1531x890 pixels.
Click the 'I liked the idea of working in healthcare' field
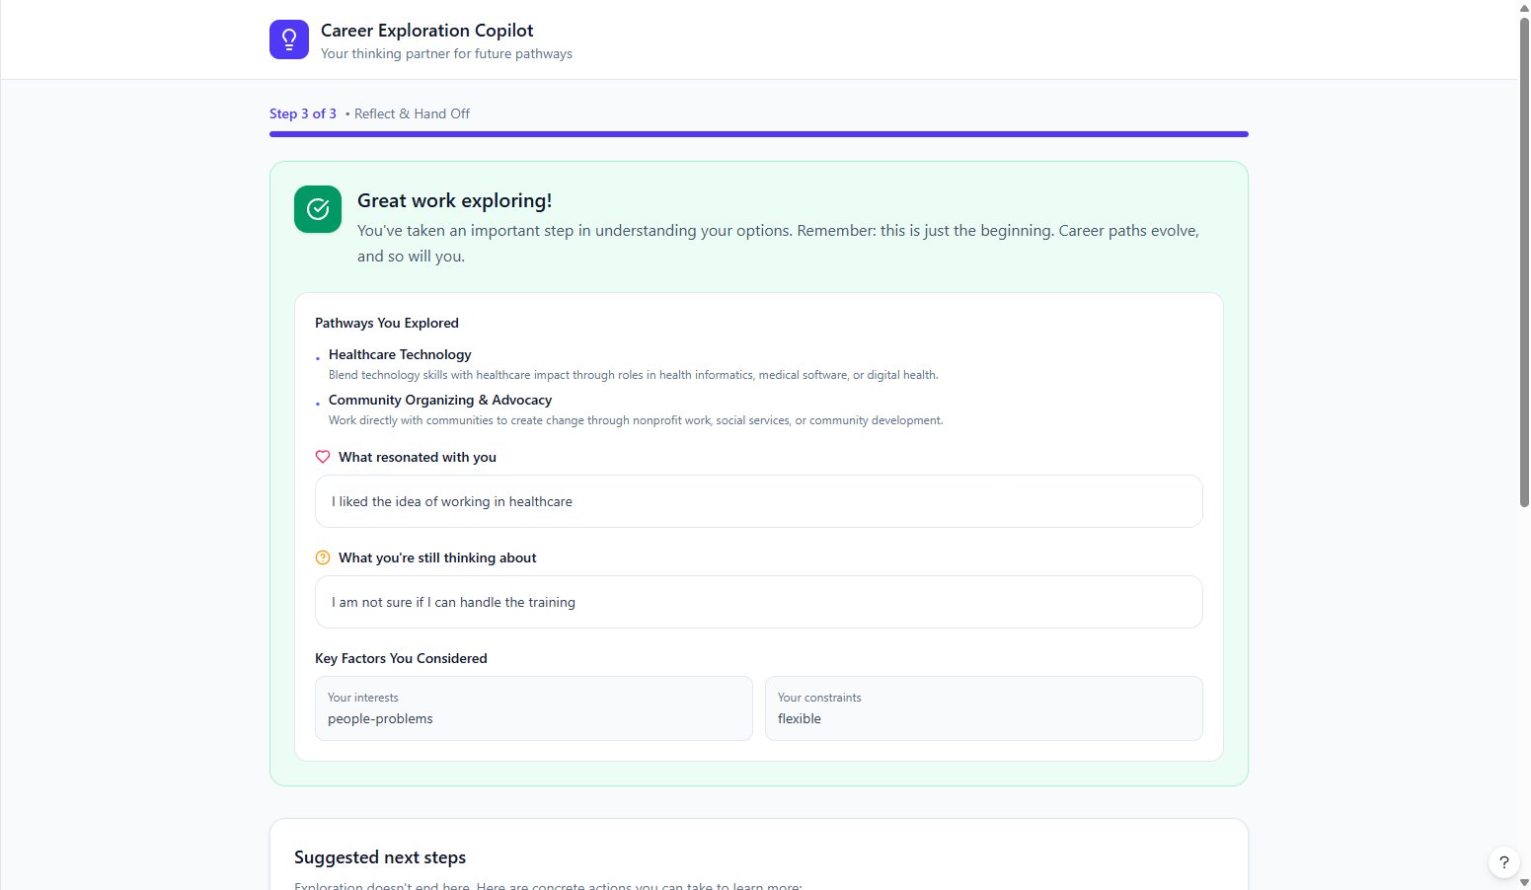759,501
